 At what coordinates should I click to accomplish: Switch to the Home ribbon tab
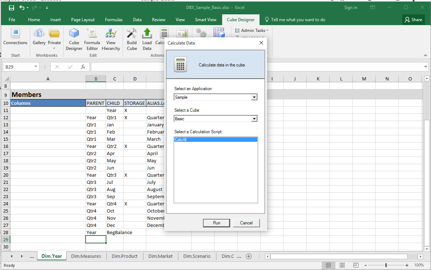click(34, 20)
